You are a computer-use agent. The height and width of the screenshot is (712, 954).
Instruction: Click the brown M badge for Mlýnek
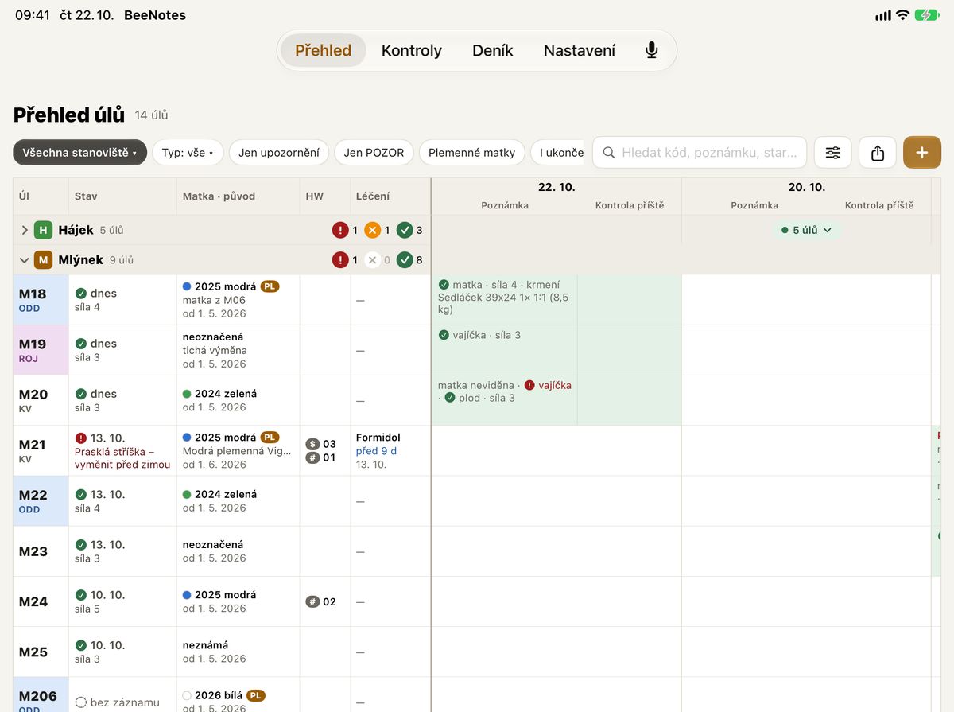click(43, 260)
